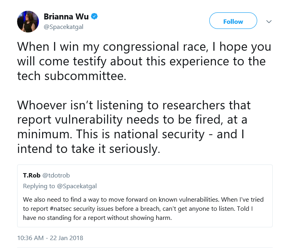
Task: Click 'tech subcommittee' in the tweet
Action: pos(70,76)
